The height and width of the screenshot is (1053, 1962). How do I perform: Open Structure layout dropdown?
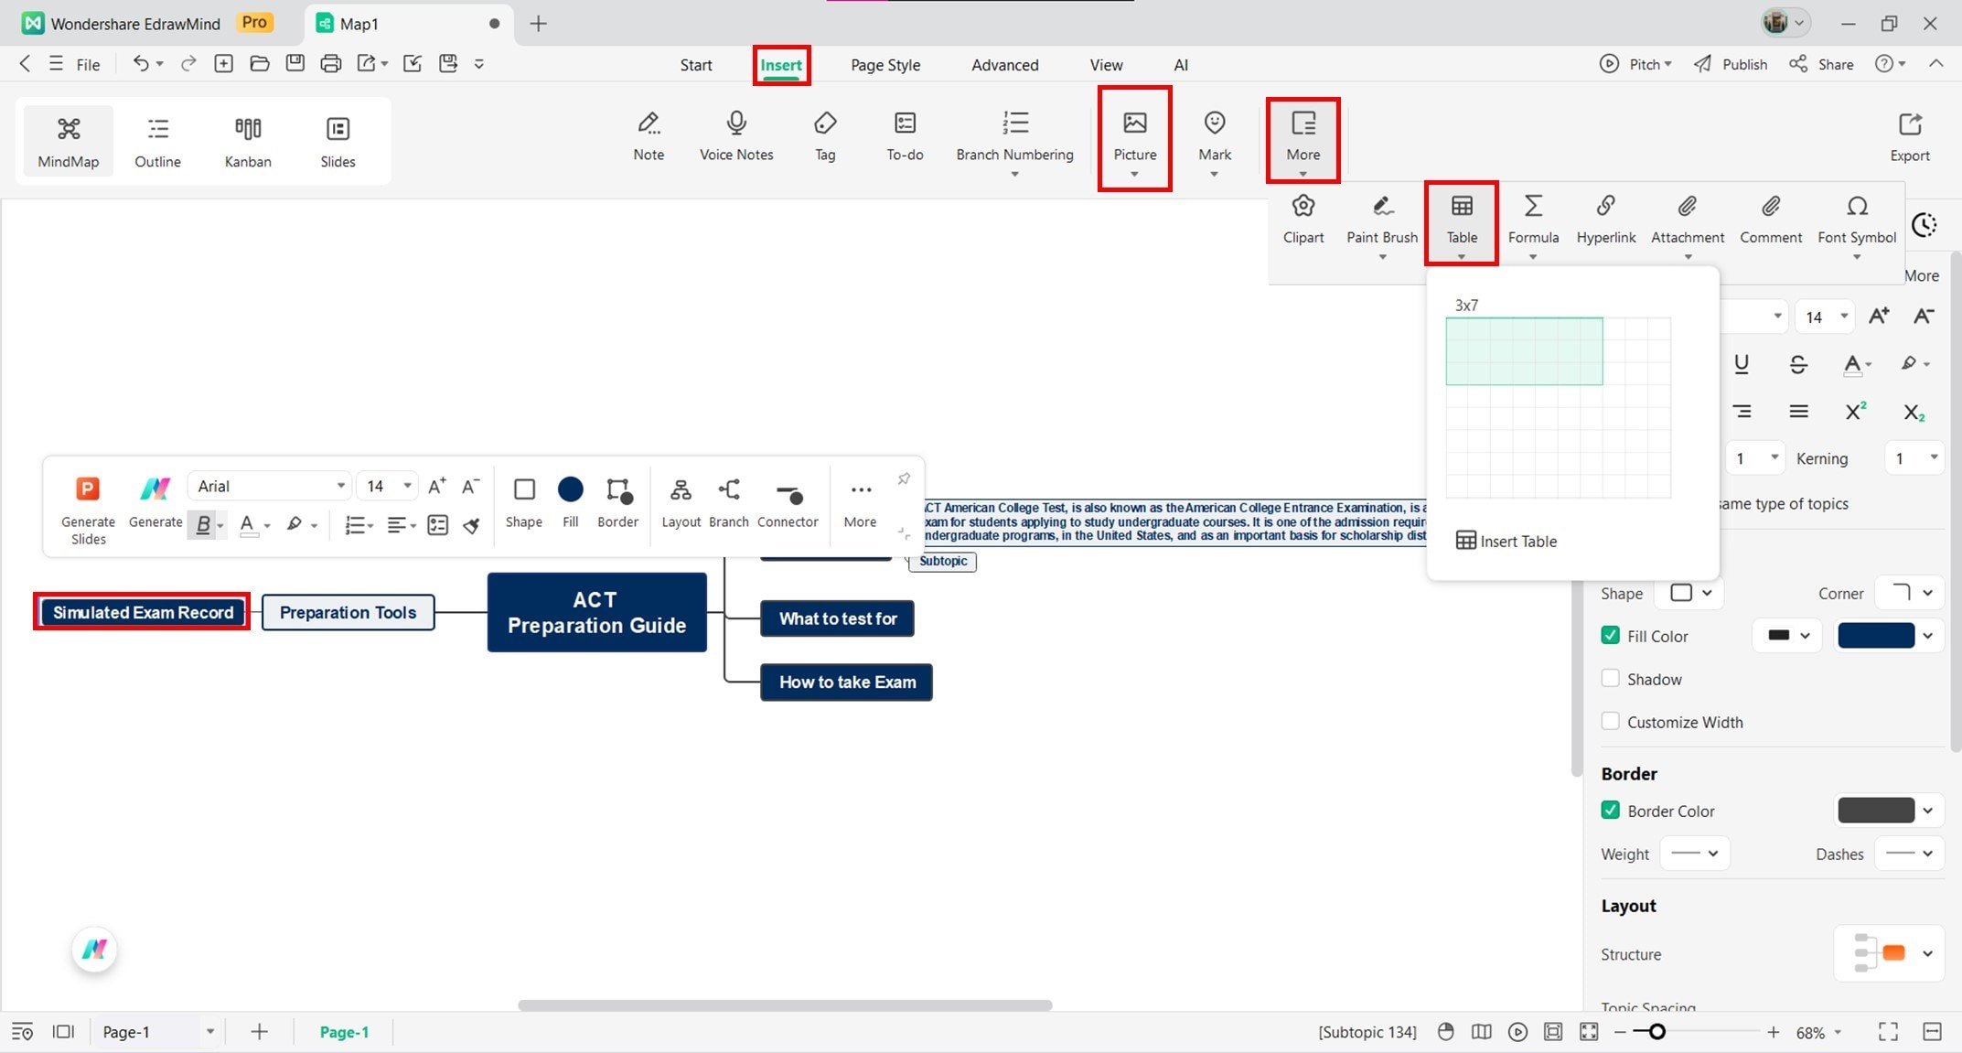tap(1889, 953)
